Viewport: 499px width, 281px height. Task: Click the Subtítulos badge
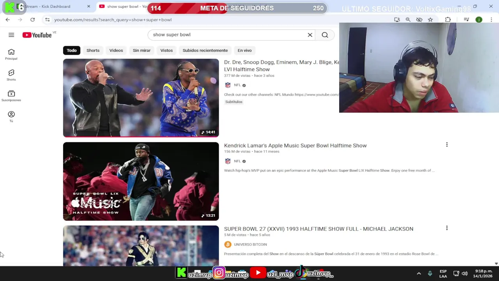234,102
